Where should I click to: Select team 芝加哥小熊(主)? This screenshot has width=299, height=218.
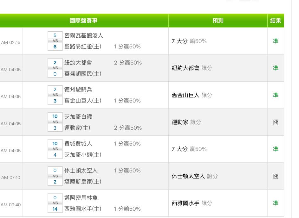pyautogui.click(x=83, y=155)
